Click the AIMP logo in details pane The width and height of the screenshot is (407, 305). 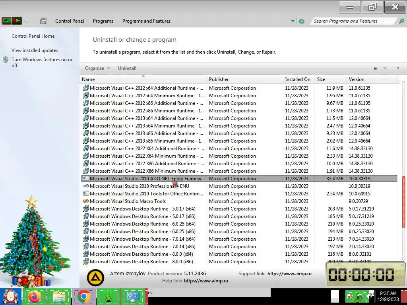95,278
